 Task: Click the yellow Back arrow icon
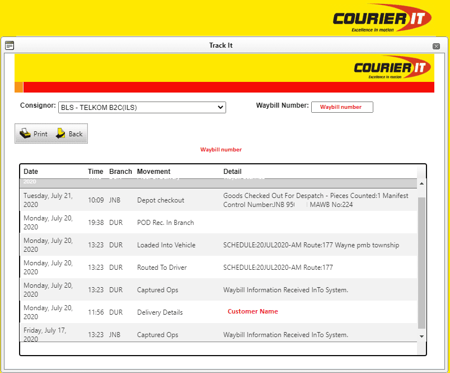60,133
